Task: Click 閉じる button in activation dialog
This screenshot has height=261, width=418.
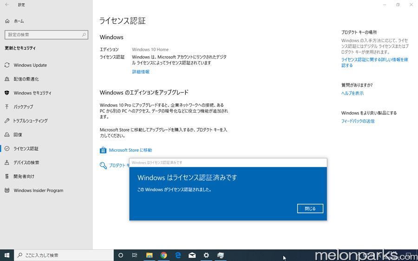Action: [310, 209]
